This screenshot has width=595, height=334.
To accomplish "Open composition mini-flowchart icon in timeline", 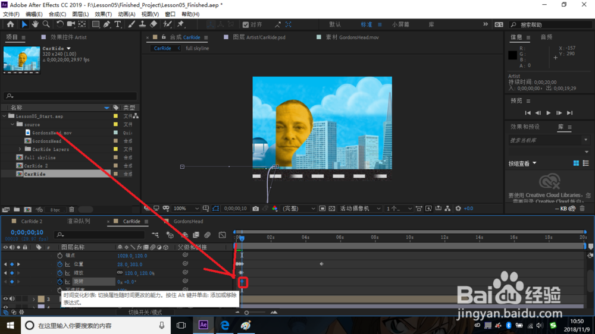I will click(x=155, y=235).
